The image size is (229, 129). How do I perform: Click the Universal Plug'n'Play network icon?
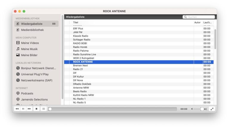tap(18, 74)
